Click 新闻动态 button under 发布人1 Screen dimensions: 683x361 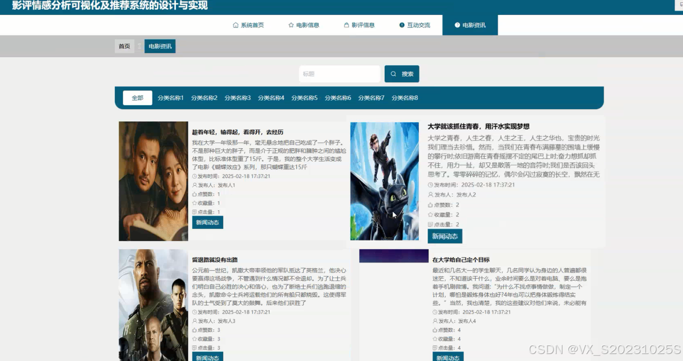[207, 222]
